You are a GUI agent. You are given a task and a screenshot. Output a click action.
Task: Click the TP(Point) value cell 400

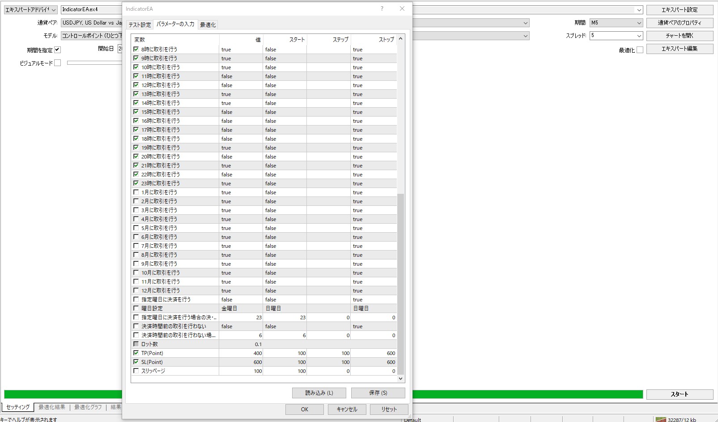241,353
